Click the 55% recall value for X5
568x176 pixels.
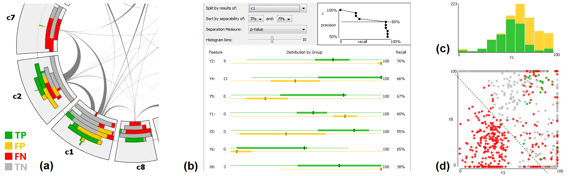pyautogui.click(x=401, y=132)
